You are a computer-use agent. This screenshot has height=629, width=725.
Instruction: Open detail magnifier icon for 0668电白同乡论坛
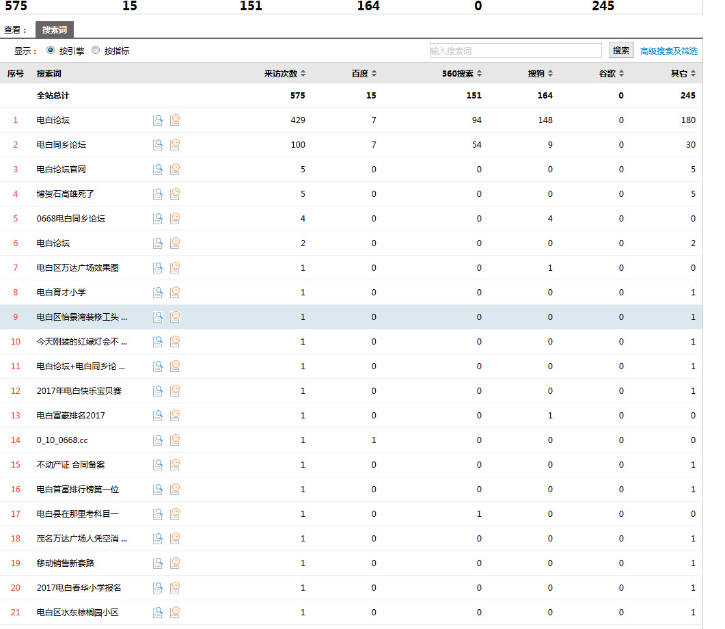[158, 219]
